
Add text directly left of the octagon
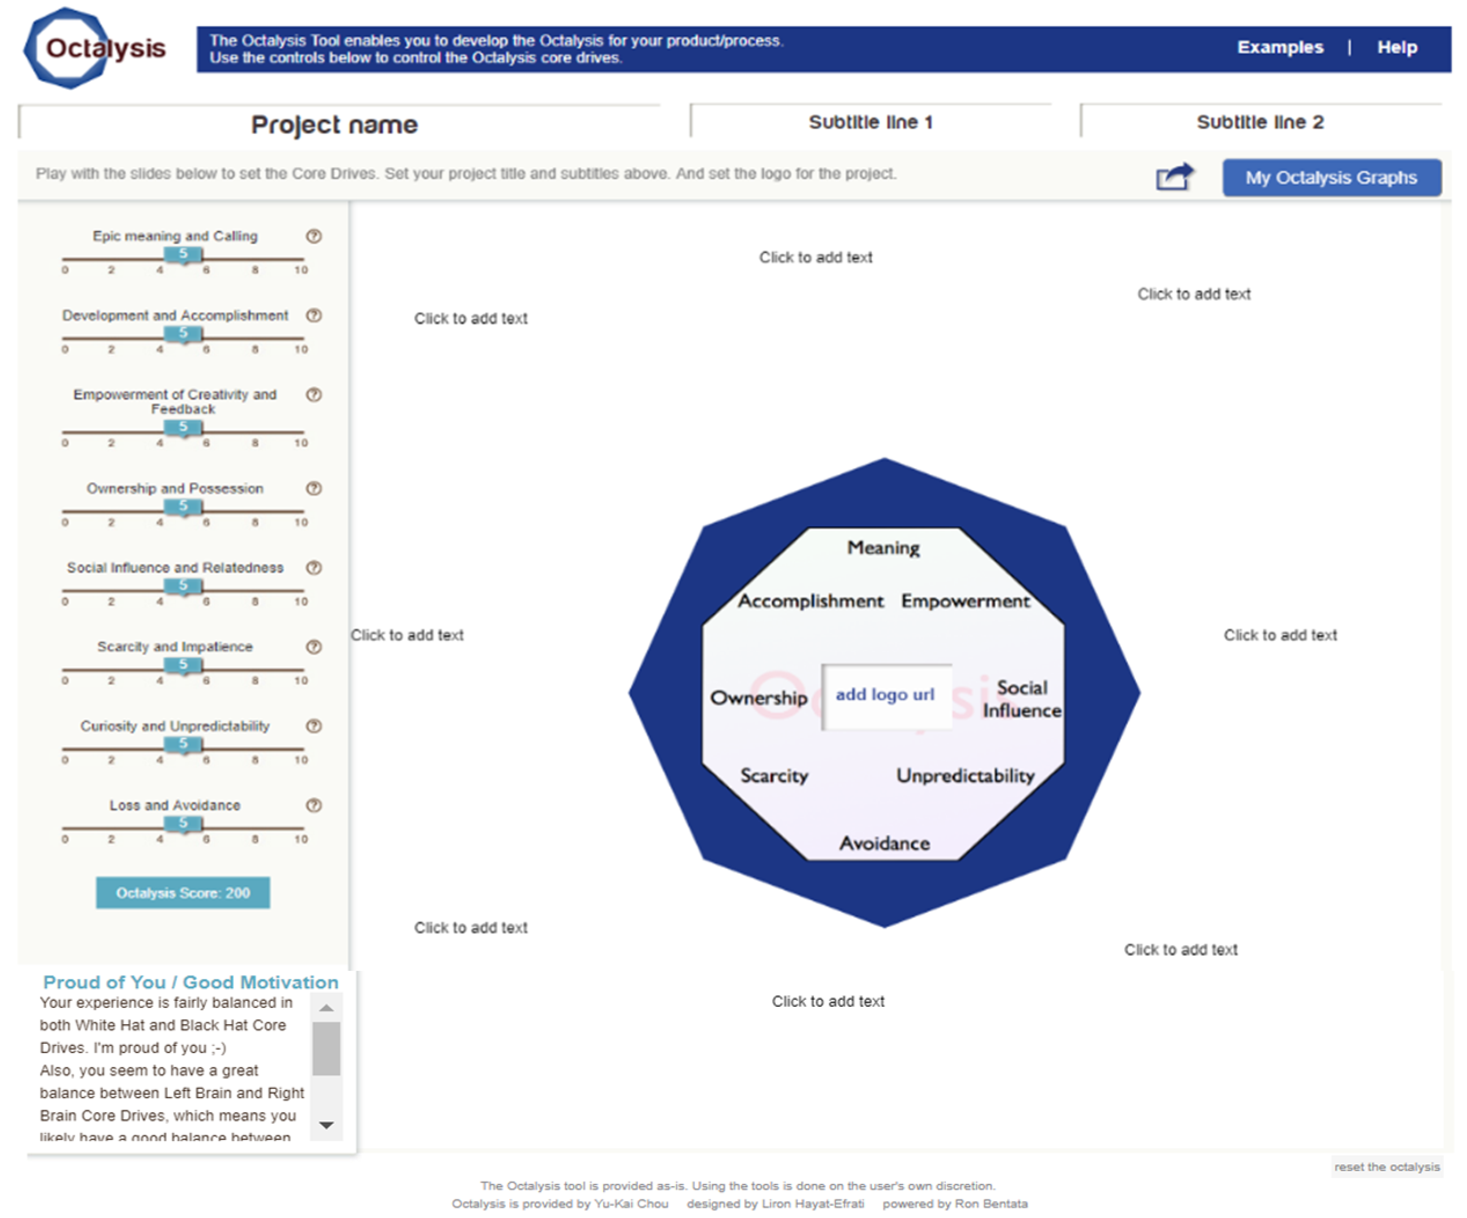tap(407, 635)
